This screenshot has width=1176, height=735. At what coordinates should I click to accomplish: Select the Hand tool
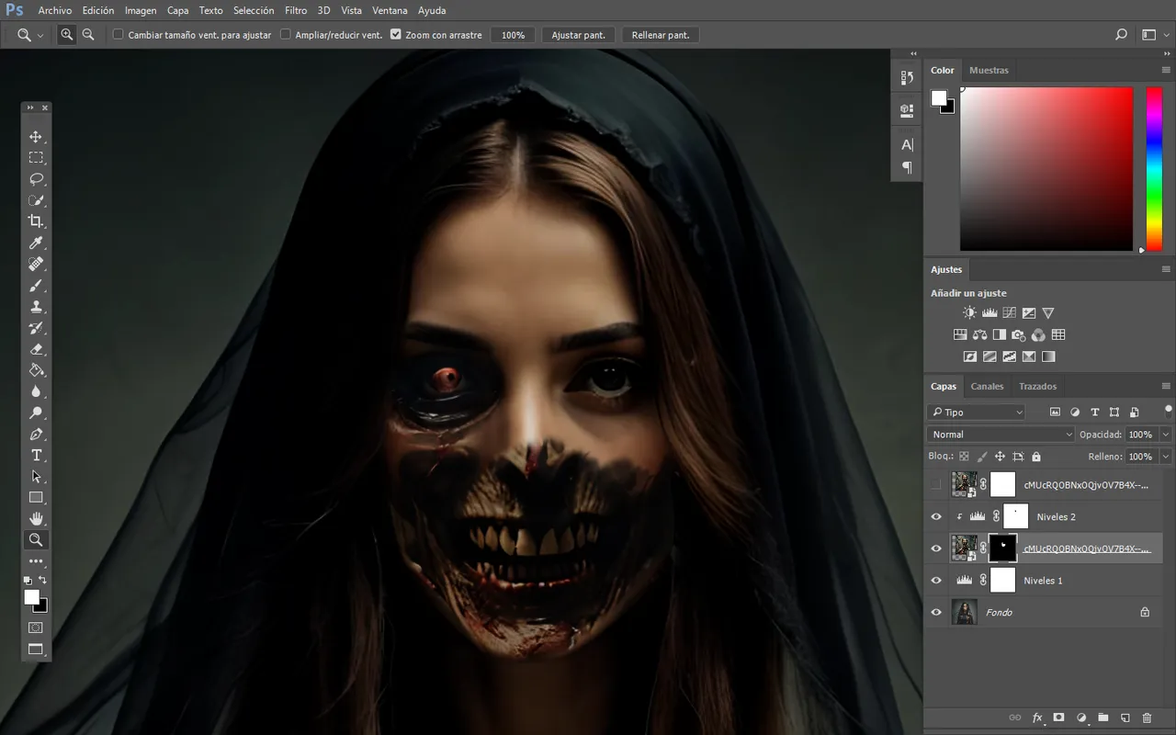[x=36, y=519]
